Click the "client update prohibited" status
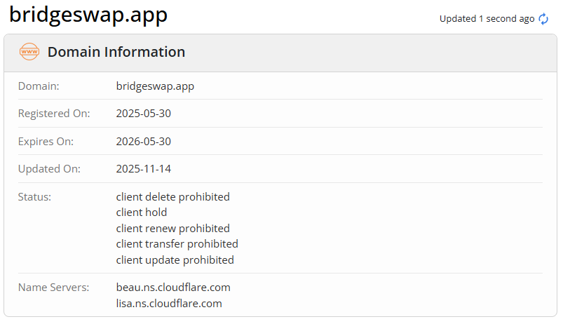This screenshot has width=563, height=324. (175, 260)
